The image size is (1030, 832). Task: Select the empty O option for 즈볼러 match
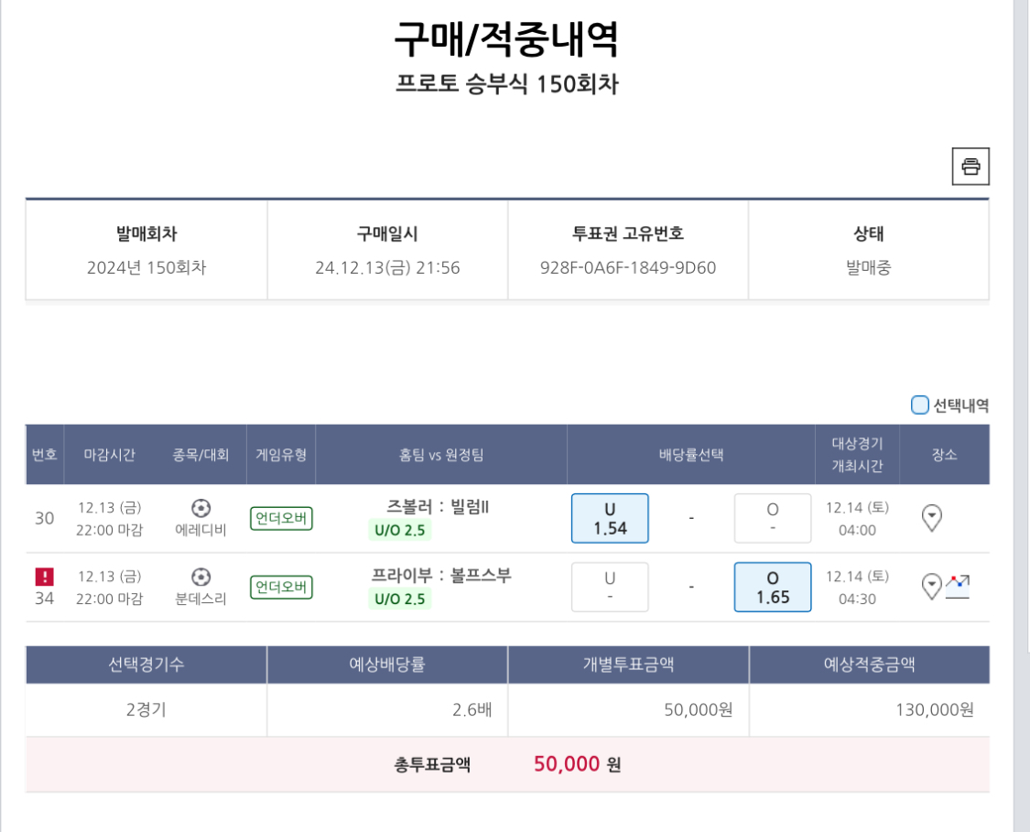(x=772, y=518)
